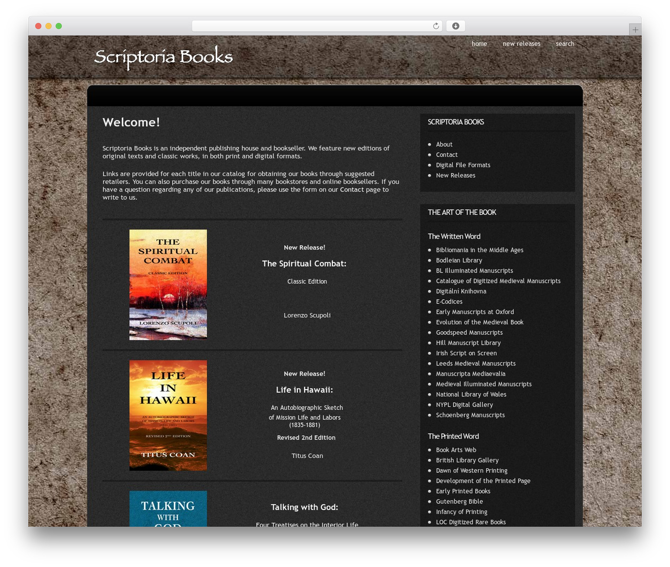Open New Releases sidebar link
Screen dimensions: 670x567
(x=455, y=176)
